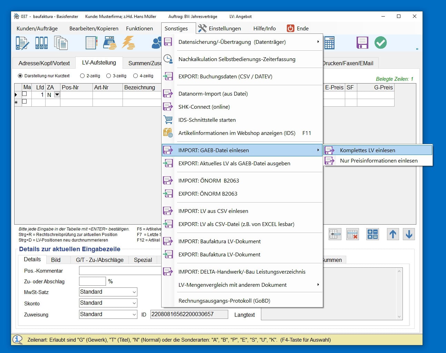Screen dimensions: 446x353
Task: Click the document with pencil icon
Action: [22, 43]
